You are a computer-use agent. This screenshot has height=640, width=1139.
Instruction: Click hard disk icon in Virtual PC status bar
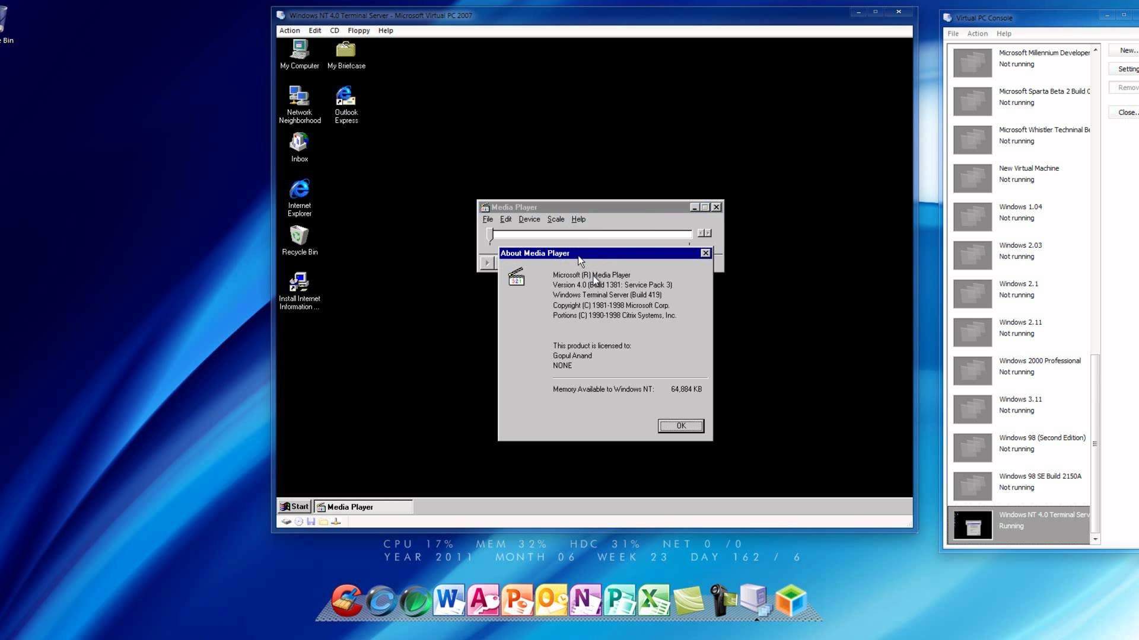286,521
